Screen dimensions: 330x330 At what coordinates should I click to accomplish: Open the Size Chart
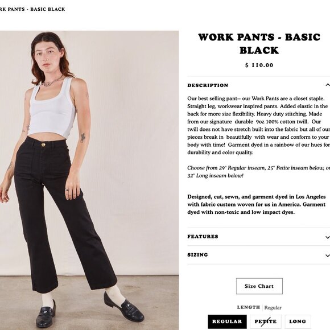259,286
